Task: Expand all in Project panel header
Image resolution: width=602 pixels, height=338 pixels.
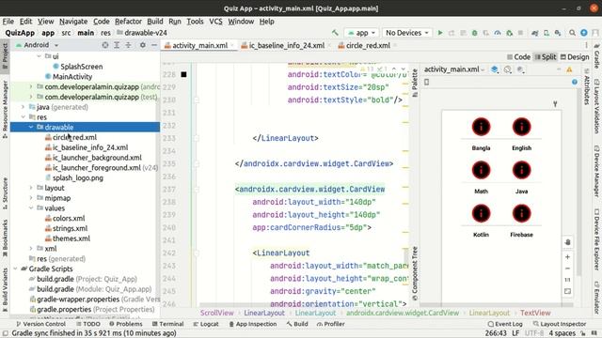Action: click(x=117, y=45)
